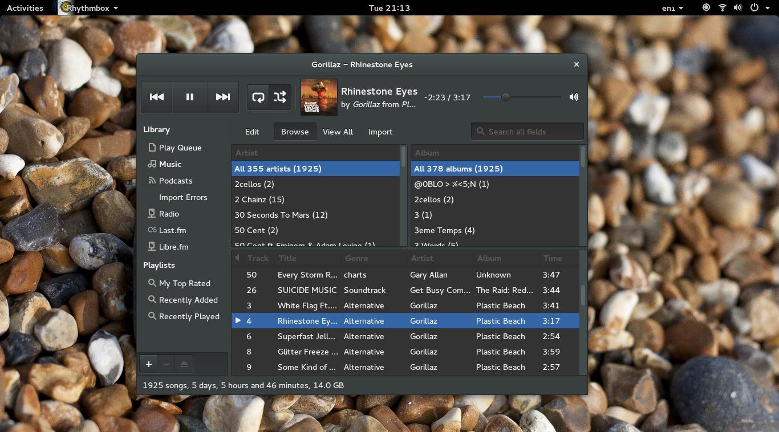Click the Wi-Fi network icon in top bar
779x432 pixels.
point(722,8)
